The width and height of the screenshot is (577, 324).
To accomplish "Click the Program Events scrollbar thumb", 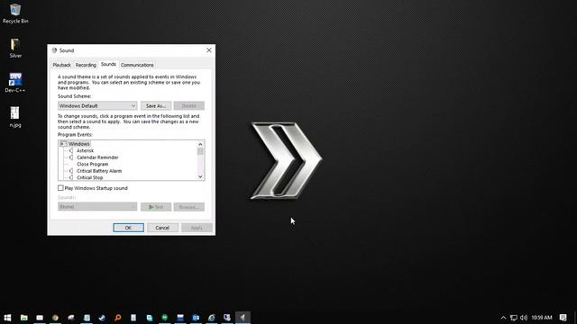I will pyautogui.click(x=200, y=151).
